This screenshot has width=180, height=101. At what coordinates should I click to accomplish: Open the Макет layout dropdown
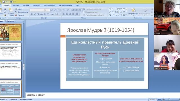click(19, 9)
